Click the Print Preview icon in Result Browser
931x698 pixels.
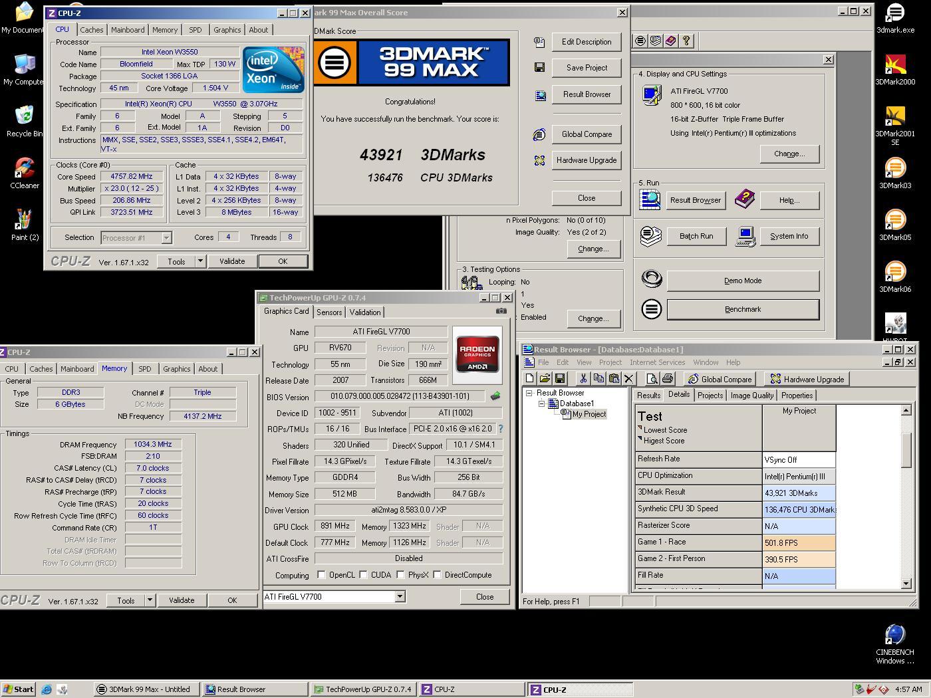[x=652, y=379]
